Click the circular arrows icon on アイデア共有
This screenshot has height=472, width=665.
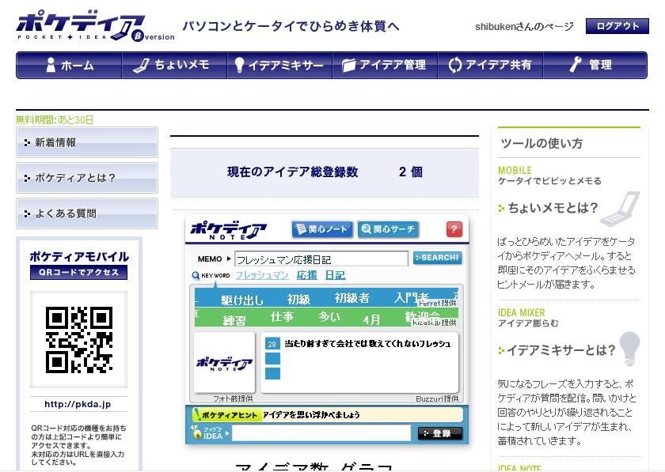(454, 66)
